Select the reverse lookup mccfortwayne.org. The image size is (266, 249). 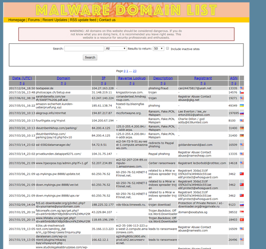click(x=129, y=113)
